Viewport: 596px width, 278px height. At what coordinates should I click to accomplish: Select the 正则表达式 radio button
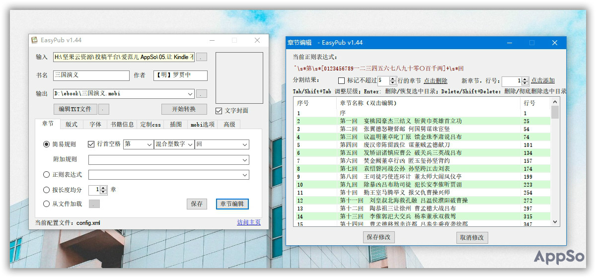pos(47,175)
